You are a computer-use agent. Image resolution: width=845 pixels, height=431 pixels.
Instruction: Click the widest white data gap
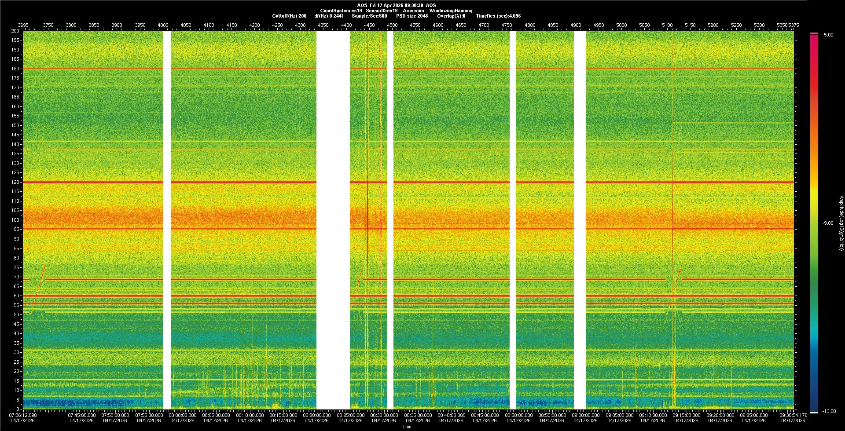point(333,220)
